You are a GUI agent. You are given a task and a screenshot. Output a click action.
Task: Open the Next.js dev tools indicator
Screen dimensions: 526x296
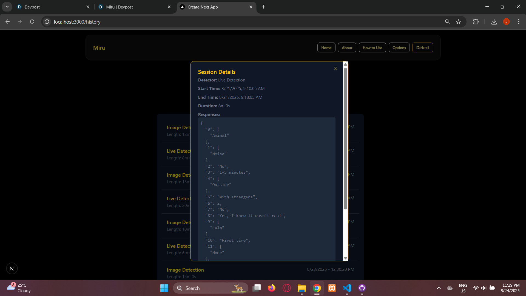click(x=12, y=268)
